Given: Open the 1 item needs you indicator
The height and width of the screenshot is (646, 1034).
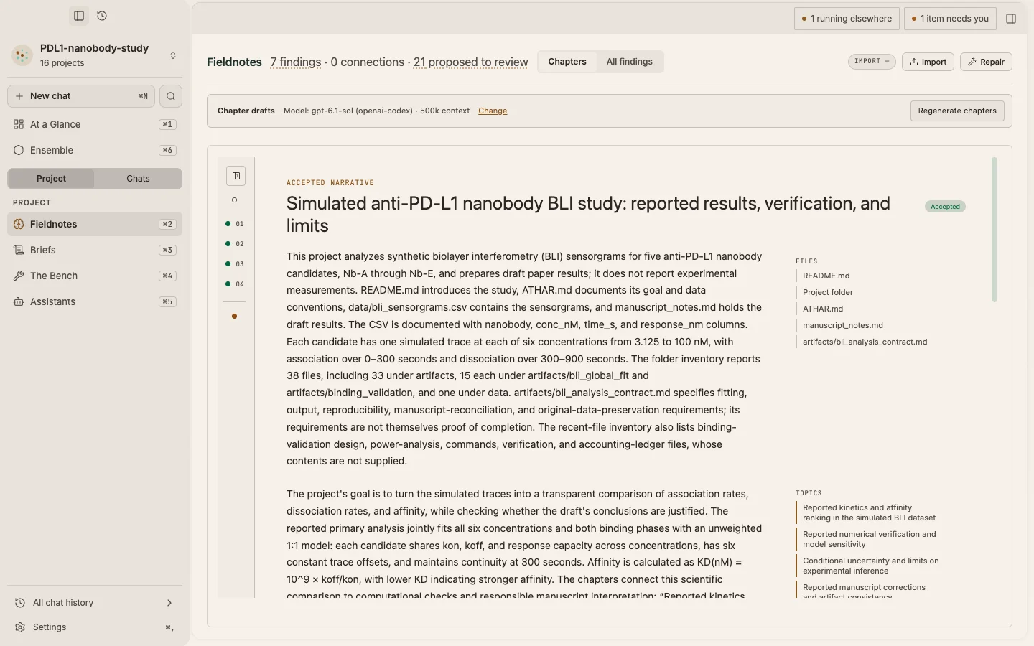Looking at the screenshot, I should coord(950,19).
